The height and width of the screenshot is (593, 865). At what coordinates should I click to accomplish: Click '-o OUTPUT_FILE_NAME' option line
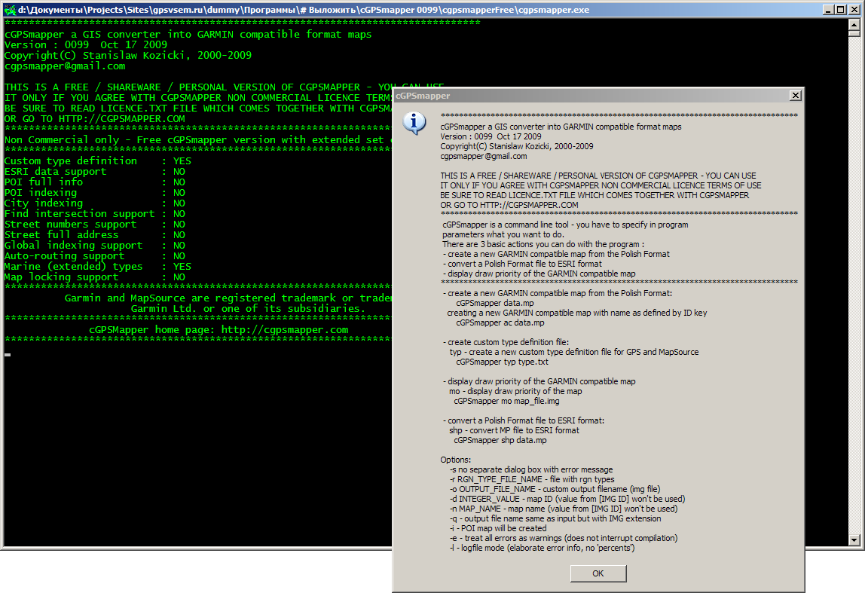(555, 489)
